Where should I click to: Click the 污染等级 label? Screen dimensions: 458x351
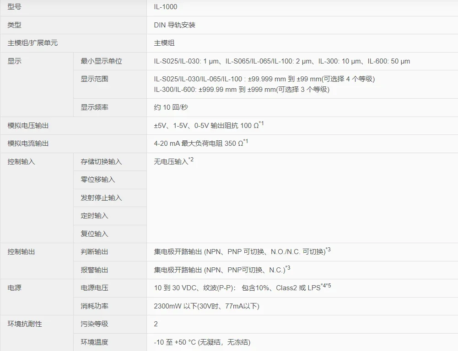point(94,324)
